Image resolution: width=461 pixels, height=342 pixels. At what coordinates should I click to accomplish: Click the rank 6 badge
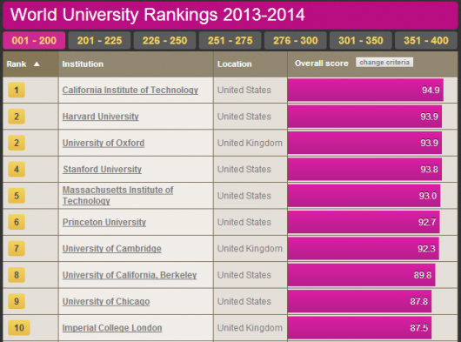17,222
